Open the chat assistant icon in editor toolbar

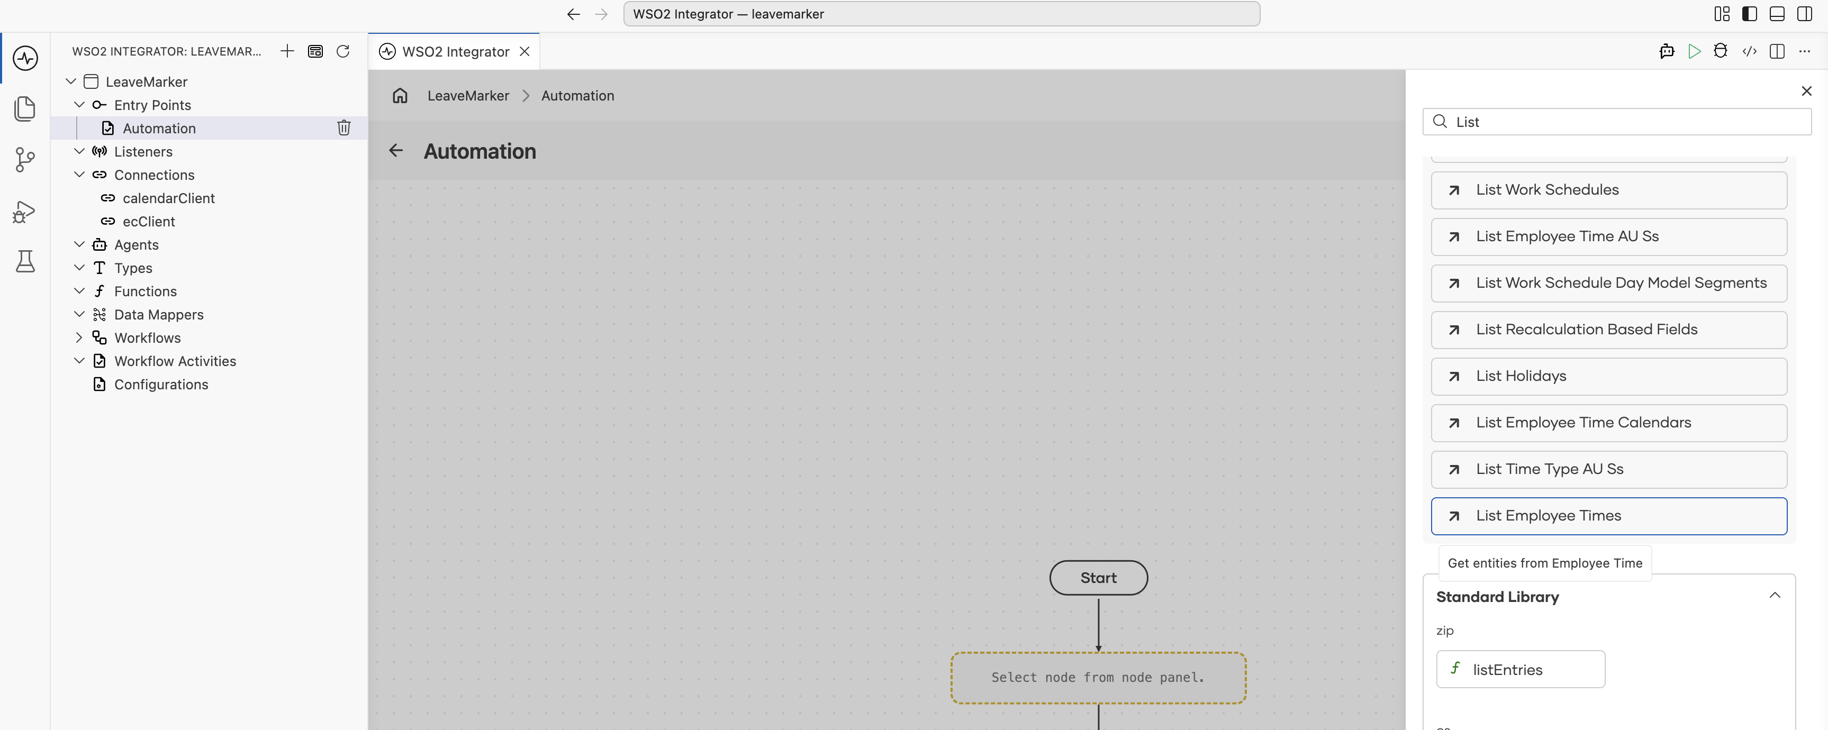tap(1667, 51)
